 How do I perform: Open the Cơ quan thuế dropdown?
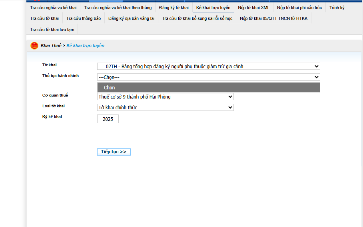click(165, 97)
